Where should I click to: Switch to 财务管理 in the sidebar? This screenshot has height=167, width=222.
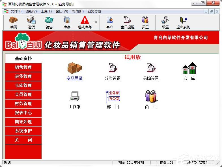point(23,104)
